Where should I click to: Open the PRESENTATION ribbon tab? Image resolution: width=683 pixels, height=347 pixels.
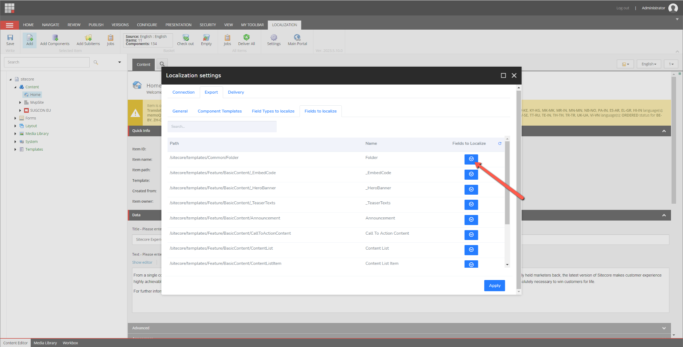(x=178, y=25)
